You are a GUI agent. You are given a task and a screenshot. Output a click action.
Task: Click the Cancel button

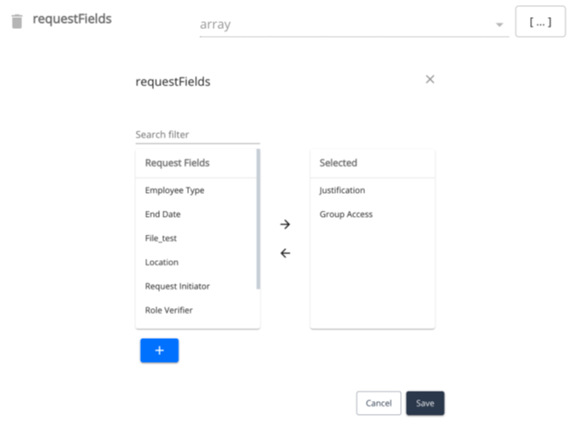point(378,403)
